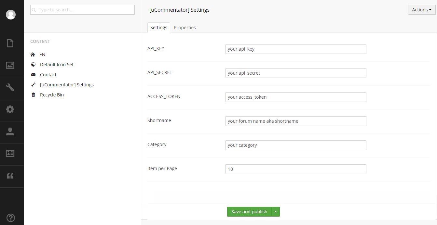This screenshot has height=225, width=437.
Task: Select the EN tree node
Action: 42,55
